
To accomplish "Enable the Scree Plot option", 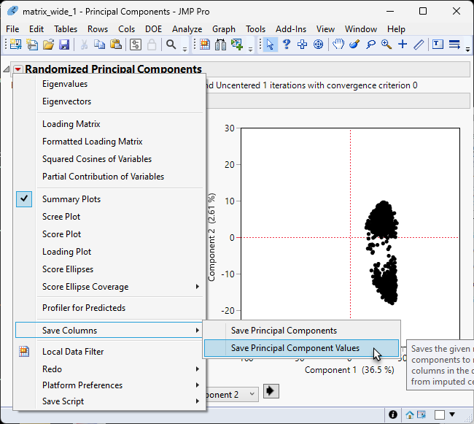I will pyautogui.click(x=61, y=217).
